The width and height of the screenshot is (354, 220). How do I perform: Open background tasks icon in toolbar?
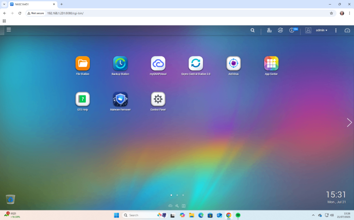(269, 30)
